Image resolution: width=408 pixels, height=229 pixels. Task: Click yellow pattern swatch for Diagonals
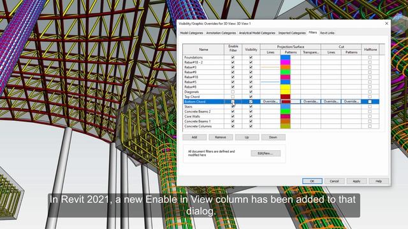pyautogui.click(x=285, y=92)
